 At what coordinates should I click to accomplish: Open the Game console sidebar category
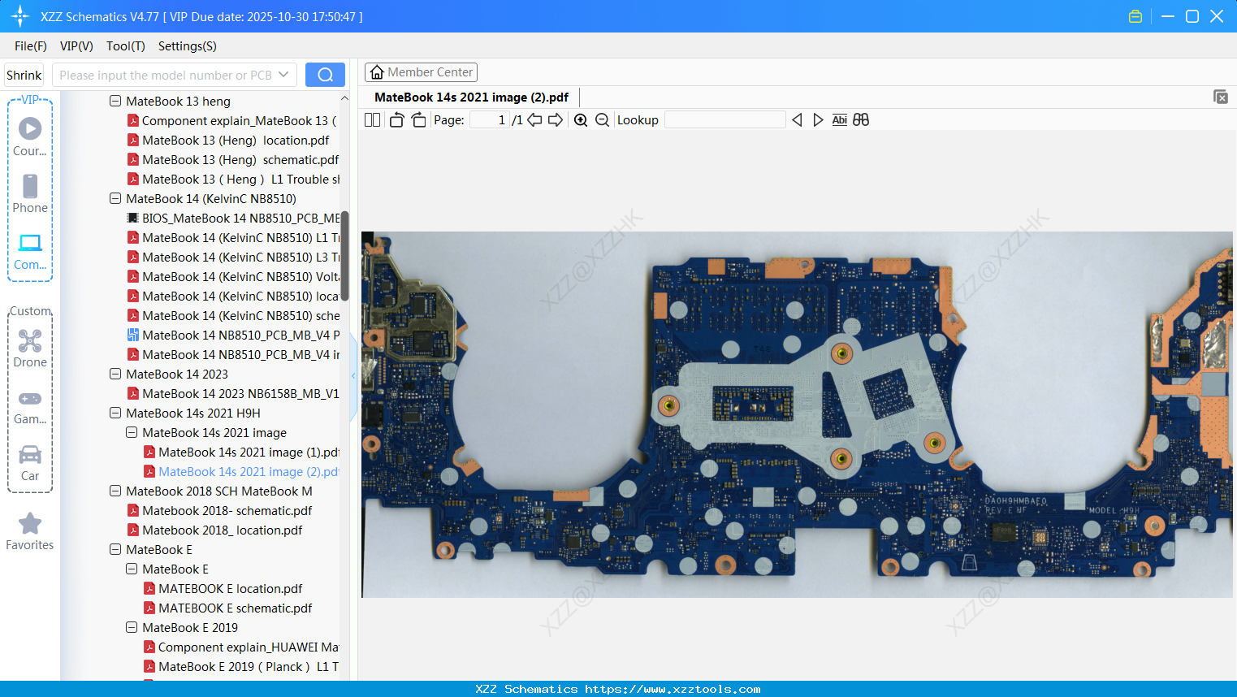pos(30,407)
